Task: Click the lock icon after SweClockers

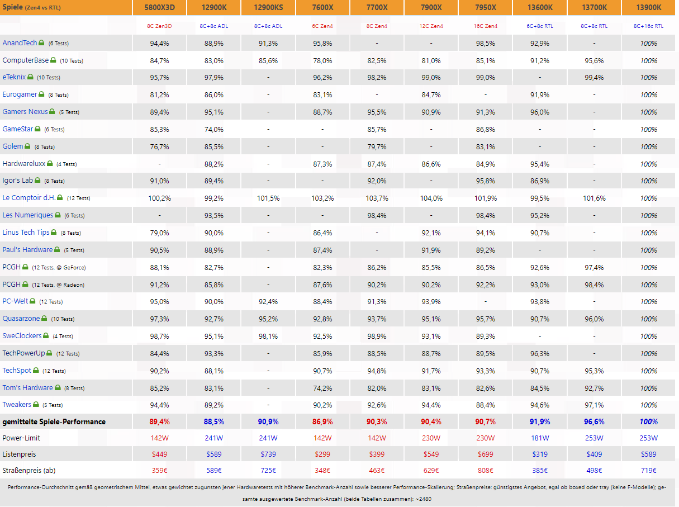Action: click(46, 336)
